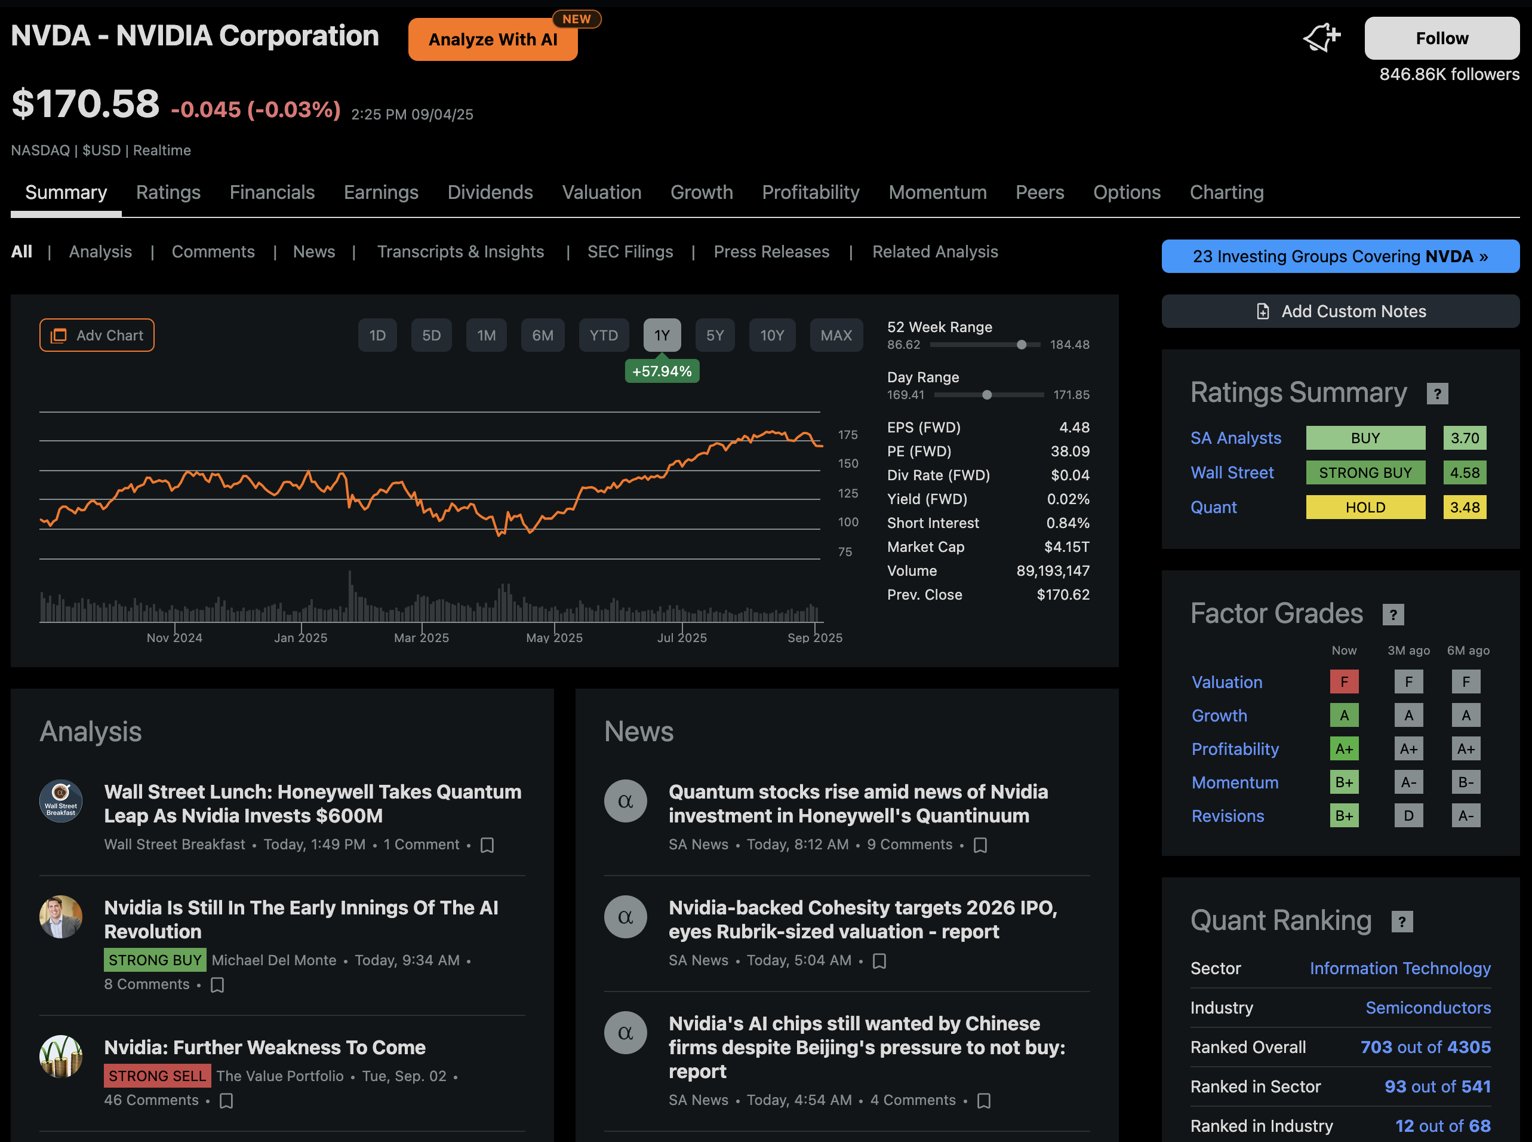The width and height of the screenshot is (1532, 1142).
Task: Bookmark the Nvidia Further Weakness To Come article
Action: pyautogui.click(x=226, y=1100)
